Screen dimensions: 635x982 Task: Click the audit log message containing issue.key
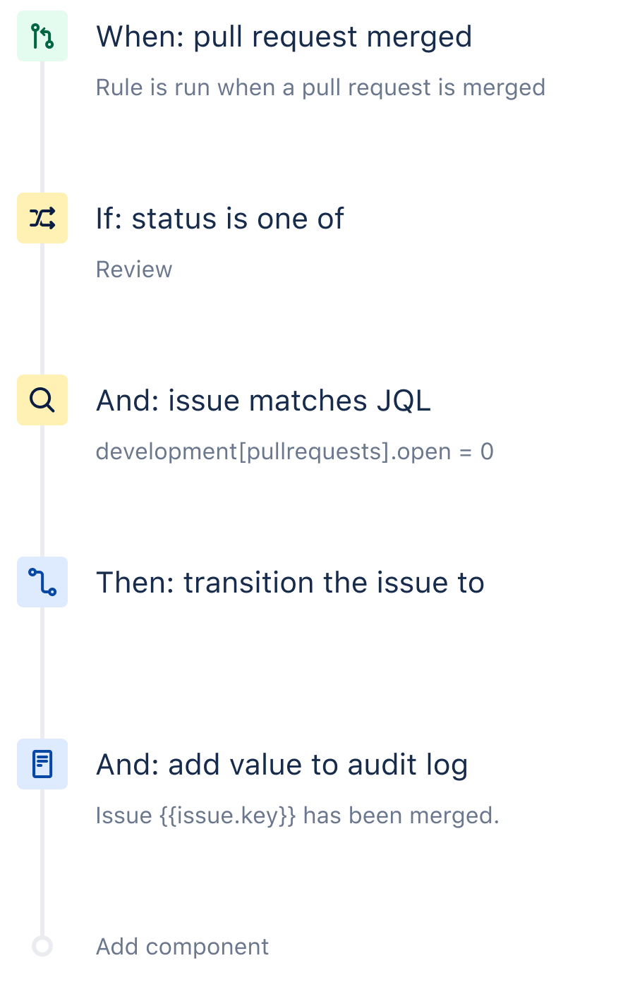[297, 815]
